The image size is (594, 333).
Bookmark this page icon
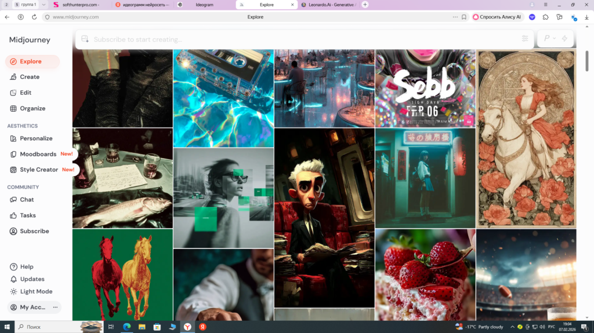pyautogui.click(x=463, y=17)
